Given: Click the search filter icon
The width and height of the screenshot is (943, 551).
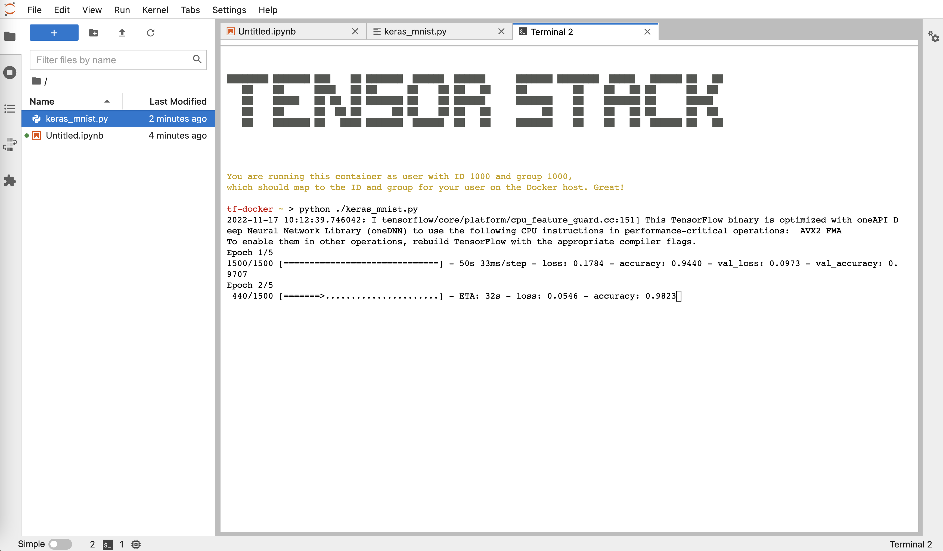Looking at the screenshot, I should tap(197, 60).
